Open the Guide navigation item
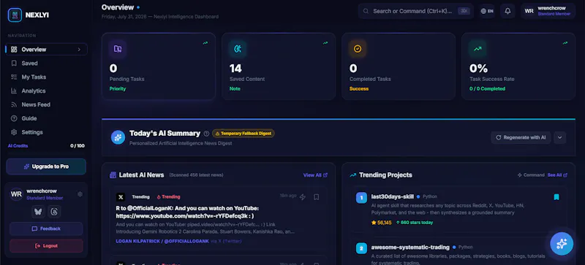The width and height of the screenshot is (585, 265). pyautogui.click(x=46, y=118)
